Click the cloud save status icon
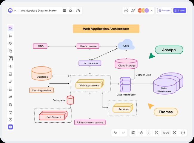The width and height of the screenshot is (194, 143). (78, 10)
